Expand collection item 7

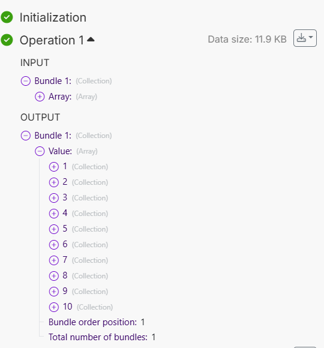tap(54, 260)
